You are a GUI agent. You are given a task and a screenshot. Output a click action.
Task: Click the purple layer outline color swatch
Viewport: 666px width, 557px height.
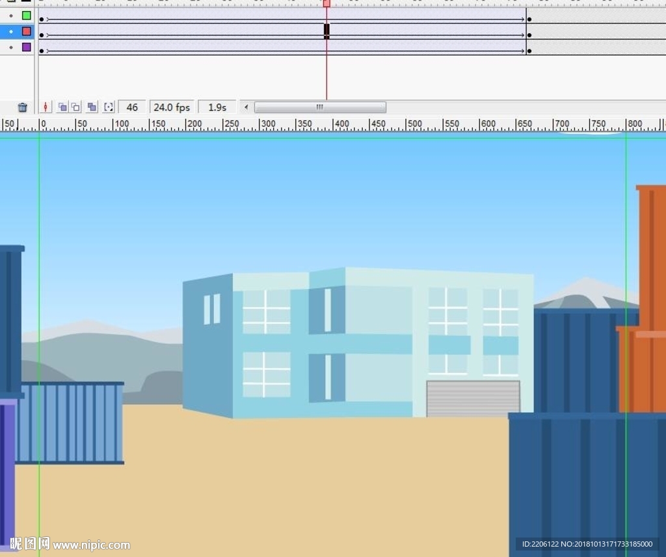click(26, 47)
